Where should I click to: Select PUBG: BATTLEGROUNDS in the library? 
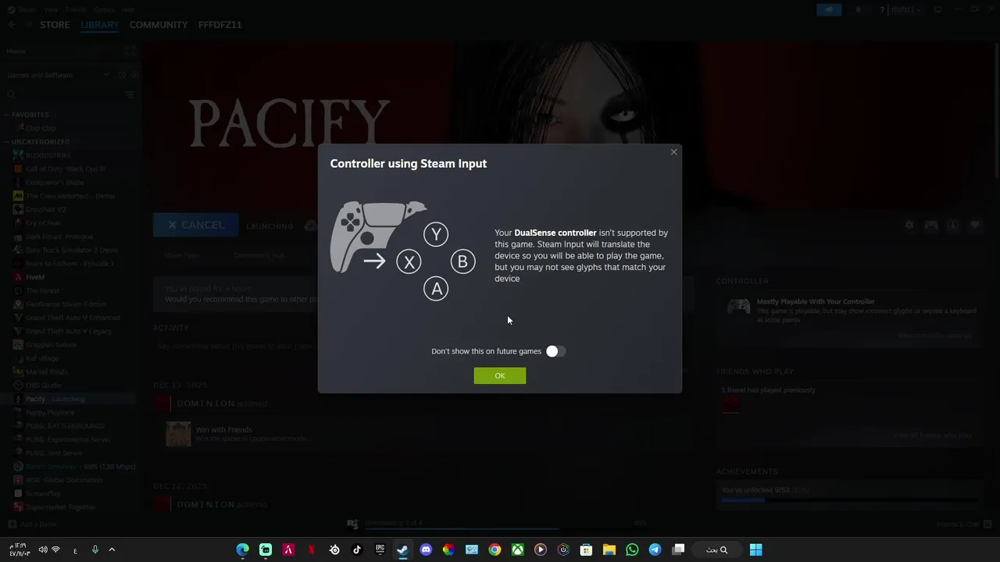(x=65, y=425)
